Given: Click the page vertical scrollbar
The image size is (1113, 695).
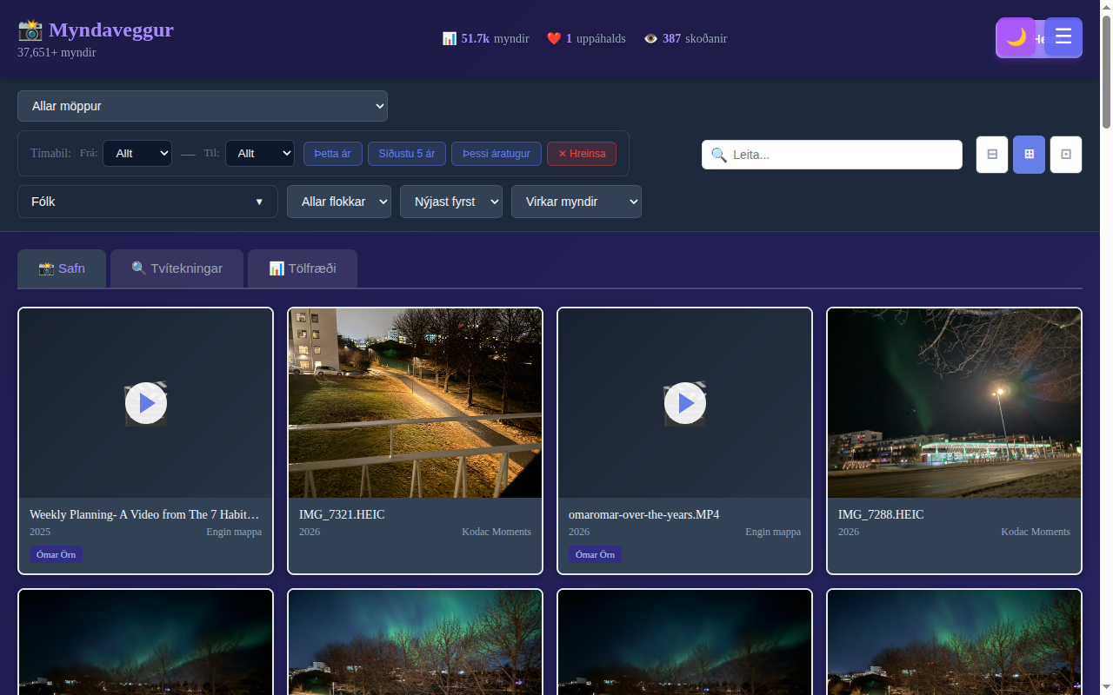Looking at the screenshot, I should click(x=1106, y=347).
